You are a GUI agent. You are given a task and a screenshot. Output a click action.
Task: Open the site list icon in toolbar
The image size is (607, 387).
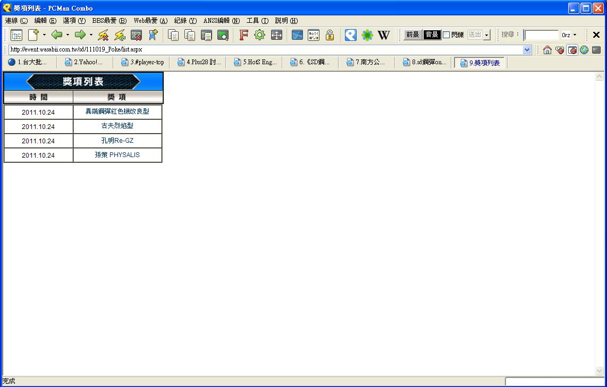(x=16, y=35)
